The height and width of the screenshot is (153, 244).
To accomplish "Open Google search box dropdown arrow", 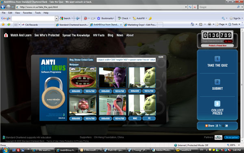I will pos(57,18).
